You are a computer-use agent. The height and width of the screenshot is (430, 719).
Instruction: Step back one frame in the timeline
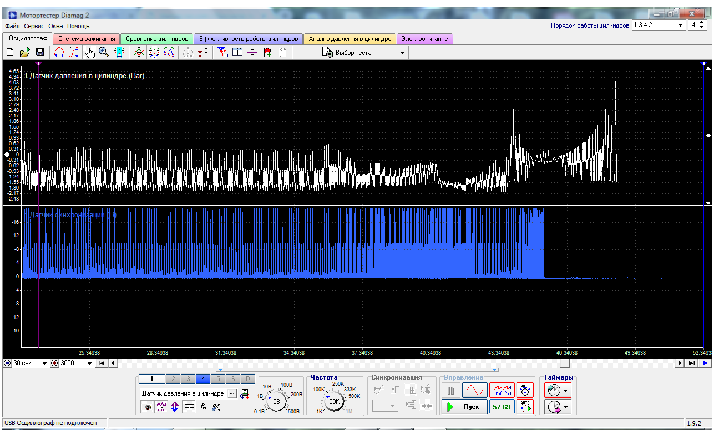(x=113, y=363)
